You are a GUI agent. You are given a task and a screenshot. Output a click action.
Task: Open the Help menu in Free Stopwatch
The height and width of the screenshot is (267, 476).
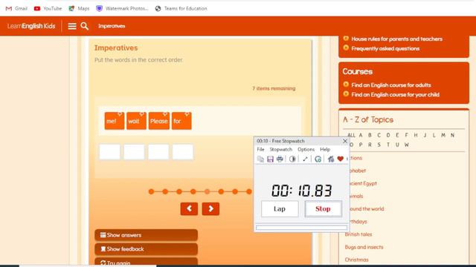[x=325, y=150]
